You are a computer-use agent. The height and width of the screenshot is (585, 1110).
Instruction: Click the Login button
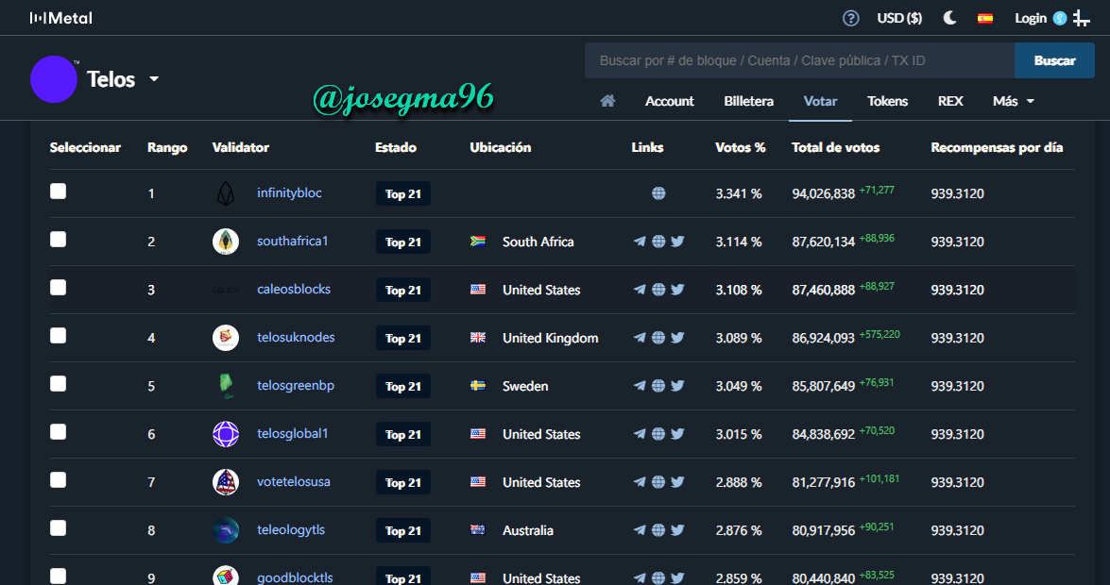[x=1030, y=18]
